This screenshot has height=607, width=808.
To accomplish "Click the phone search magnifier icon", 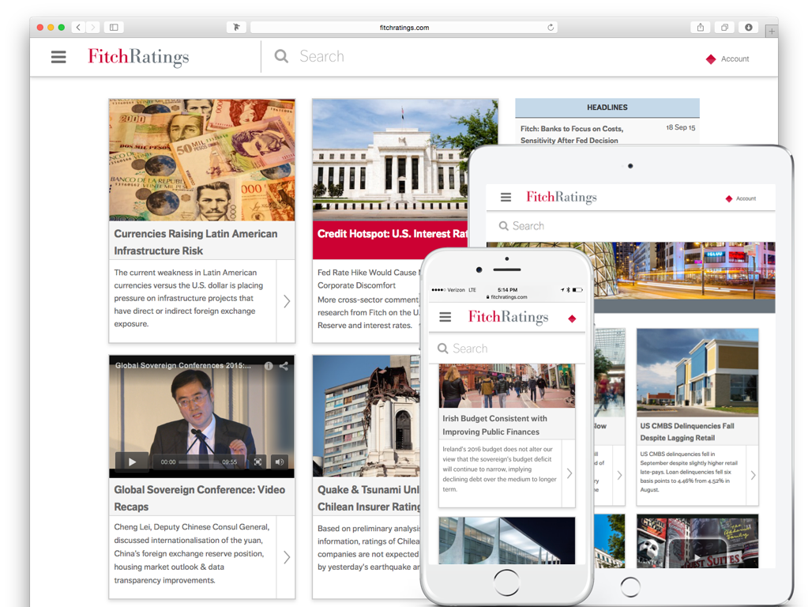I will pyautogui.click(x=442, y=349).
